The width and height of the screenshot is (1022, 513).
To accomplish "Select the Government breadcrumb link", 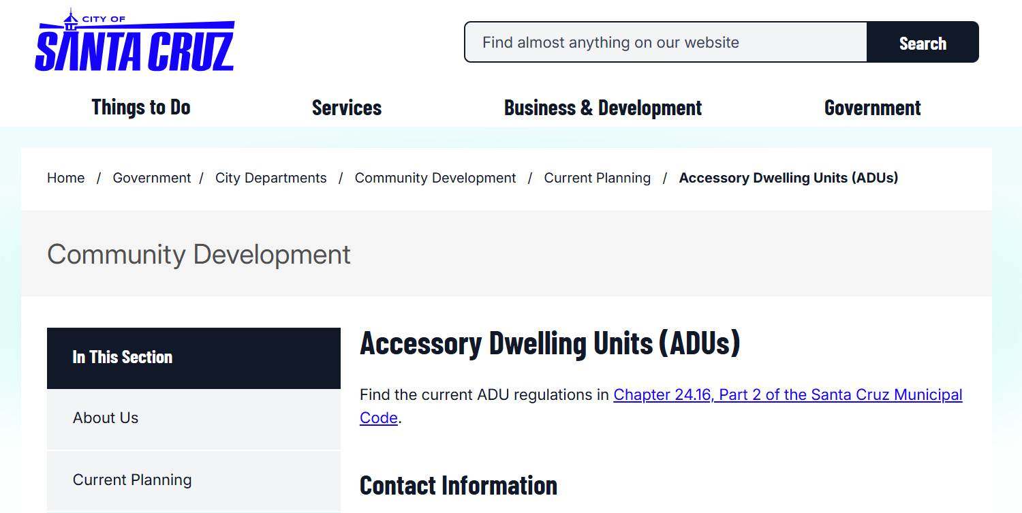I will pyautogui.click(x=152, y=178).
